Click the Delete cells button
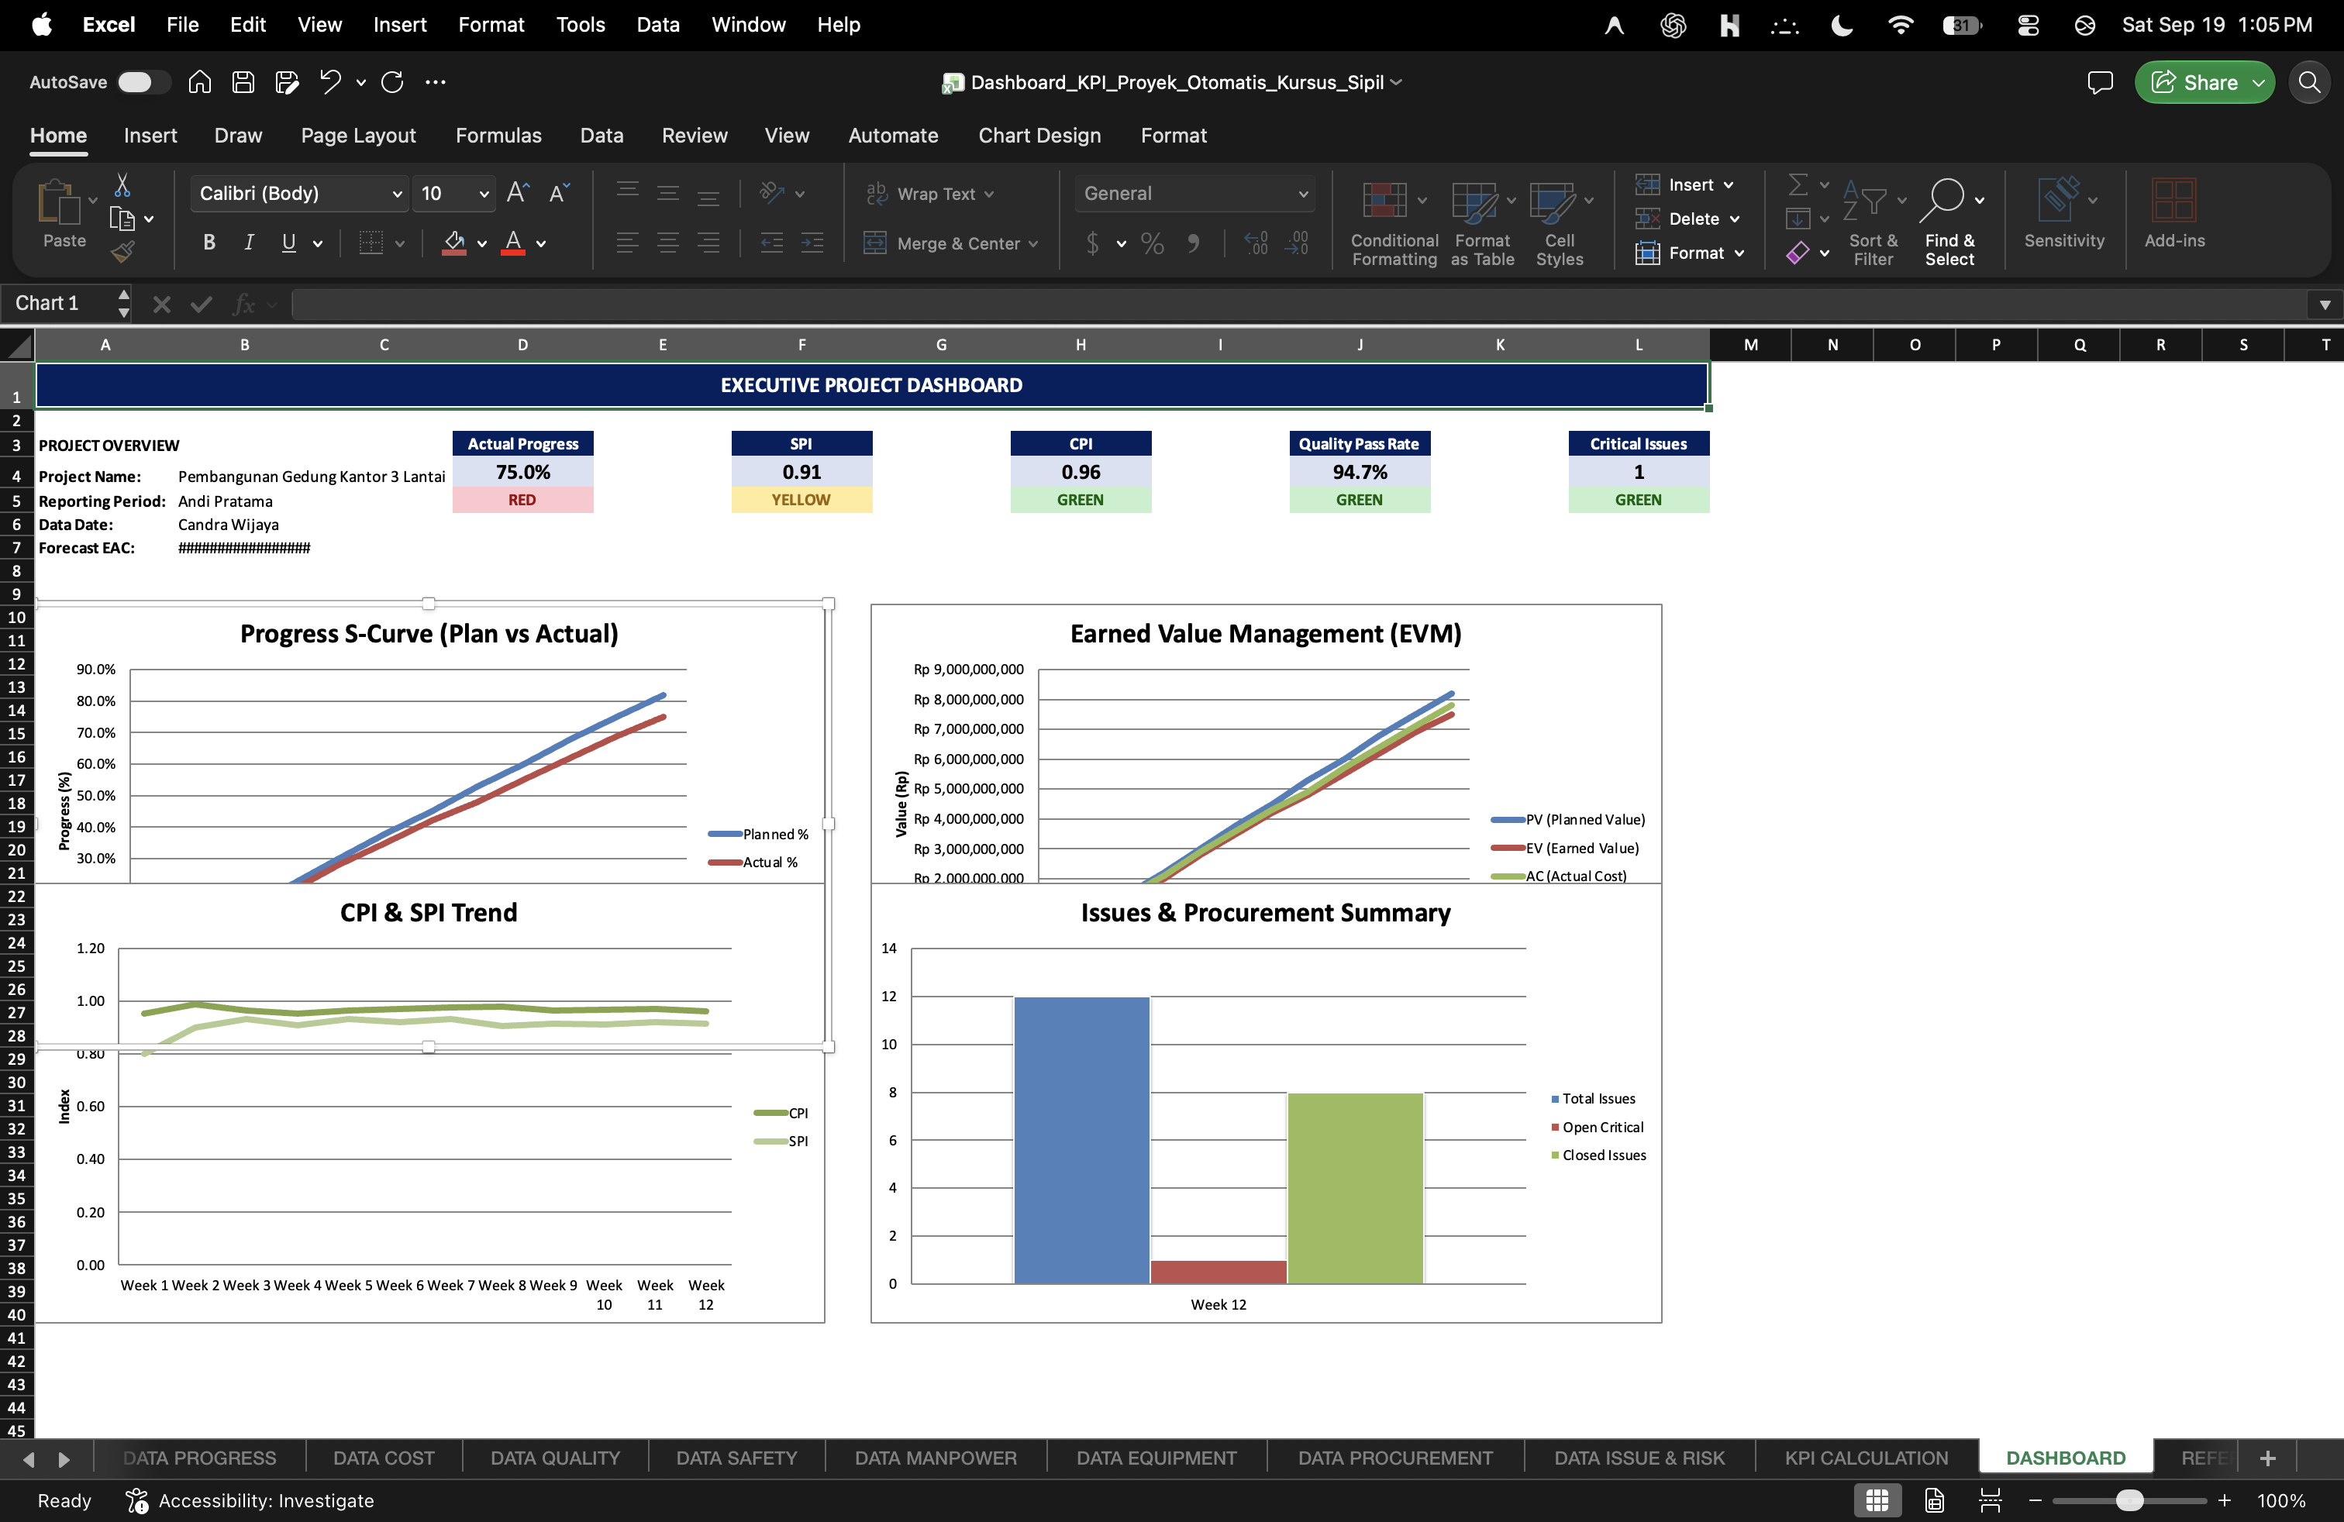This screenshot has width=2344, height=1522. tap(1688, 219)
